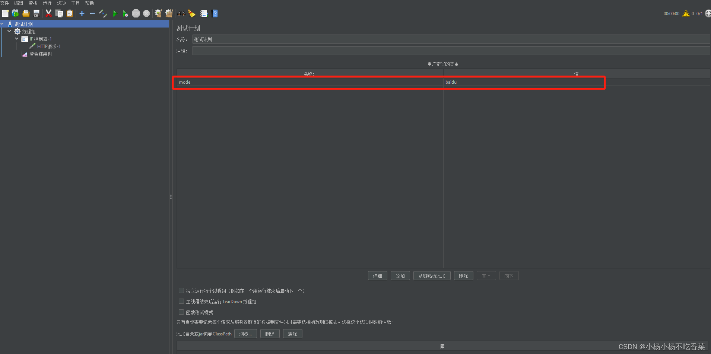Open the 选项 menu
This screenshot has width=711, height=354.
(61, 3)
